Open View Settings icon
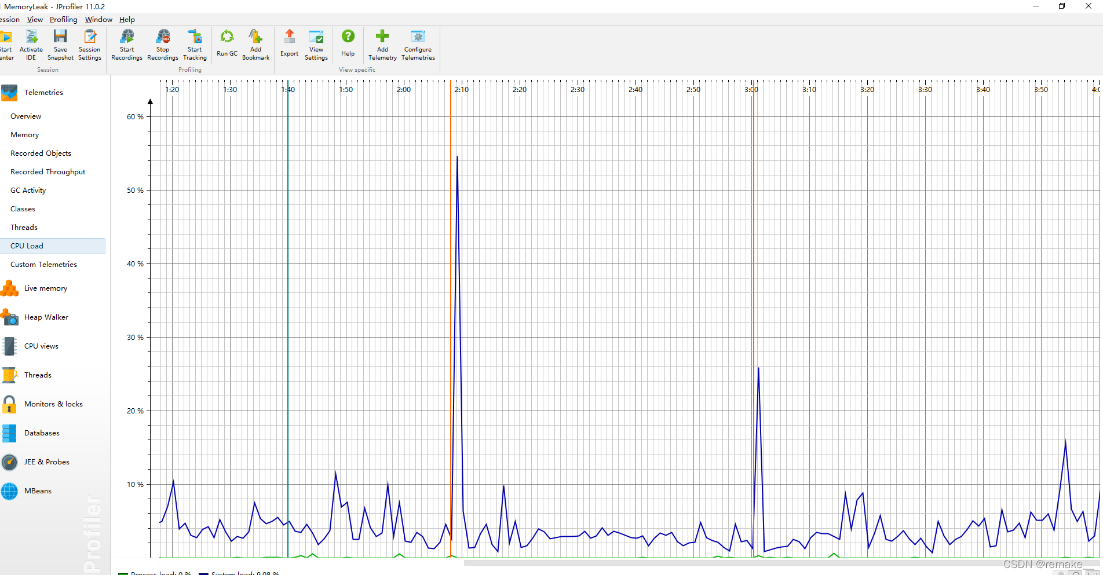 tap(316, 37)
